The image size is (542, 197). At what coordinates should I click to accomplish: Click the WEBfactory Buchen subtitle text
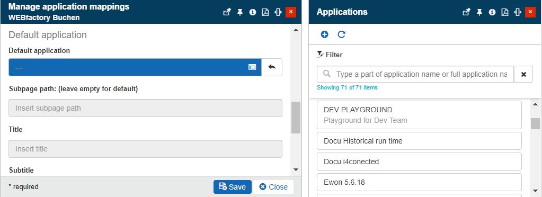(x=44, y=17)
